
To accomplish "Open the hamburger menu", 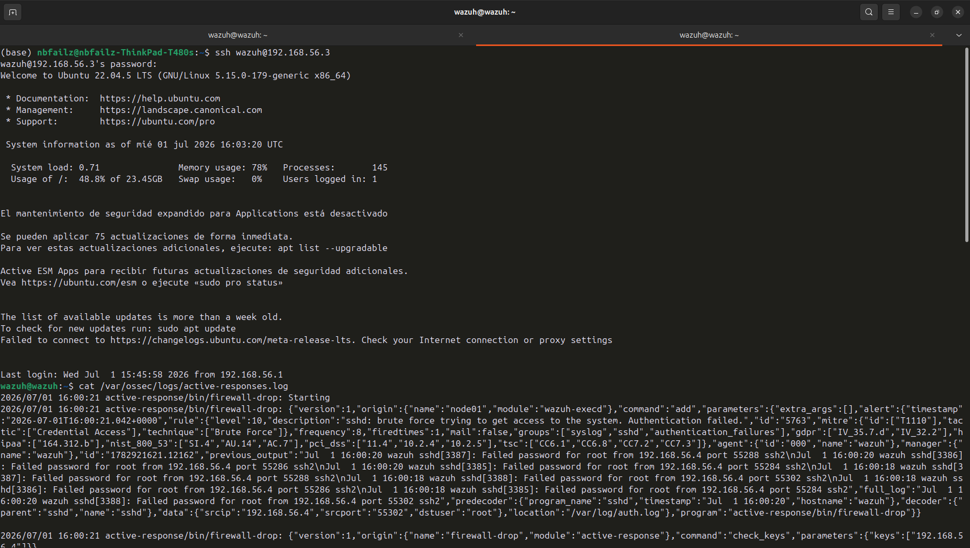I will [891, 12].
